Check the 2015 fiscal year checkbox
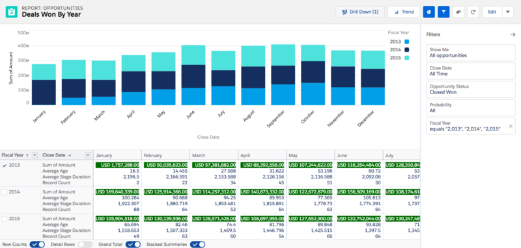 click(5, 219)
